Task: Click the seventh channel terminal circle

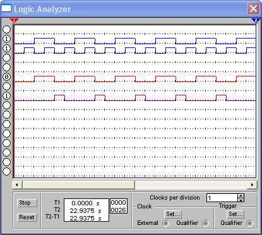Action: pyautogui.click(x=6, y=86)
